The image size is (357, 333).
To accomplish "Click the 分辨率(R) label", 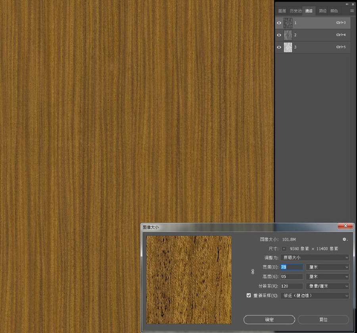I will [x=269, y=286].
